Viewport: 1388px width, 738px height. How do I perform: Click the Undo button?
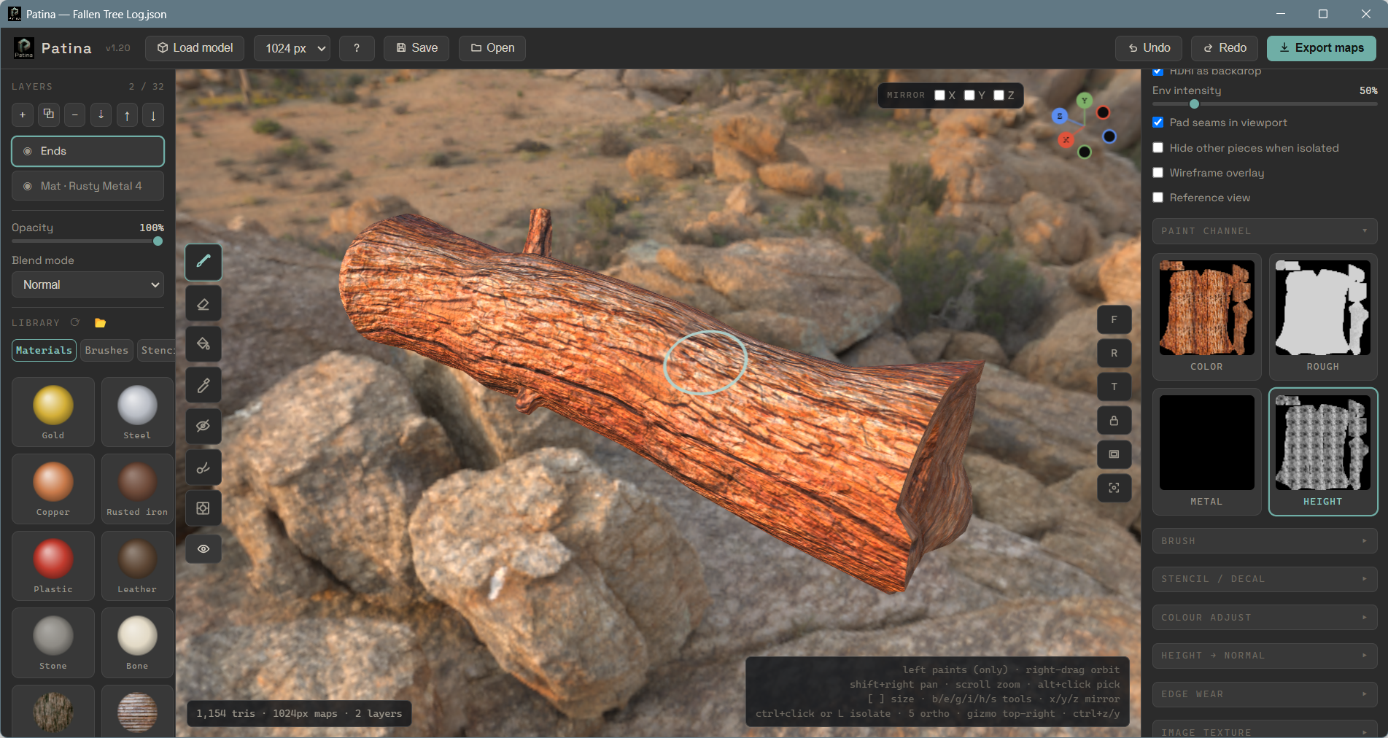click(x=1149, y=48)
